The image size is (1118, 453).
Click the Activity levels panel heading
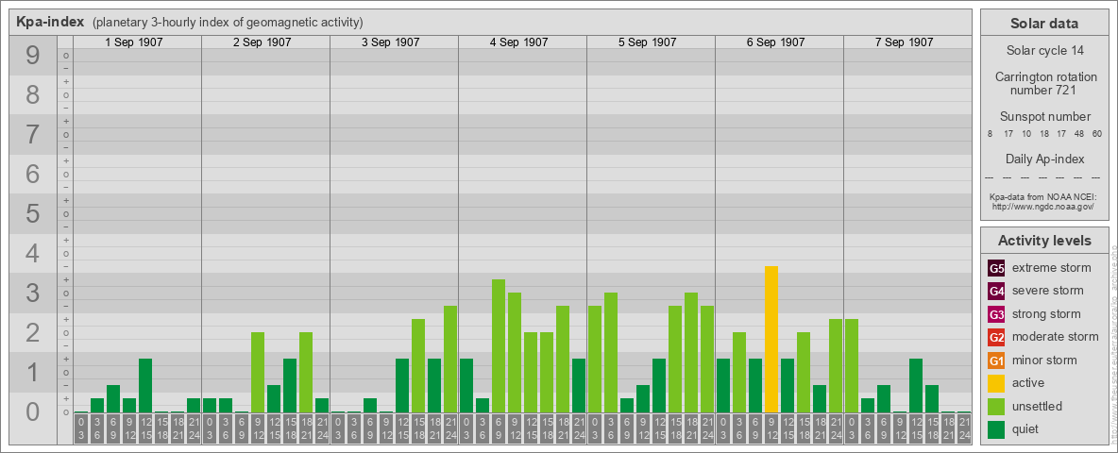[x=1044, y=241]
